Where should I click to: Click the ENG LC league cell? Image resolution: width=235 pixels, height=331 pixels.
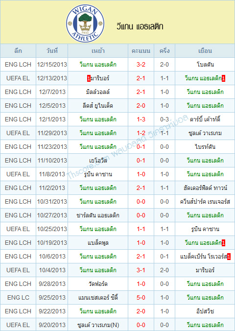18,298
